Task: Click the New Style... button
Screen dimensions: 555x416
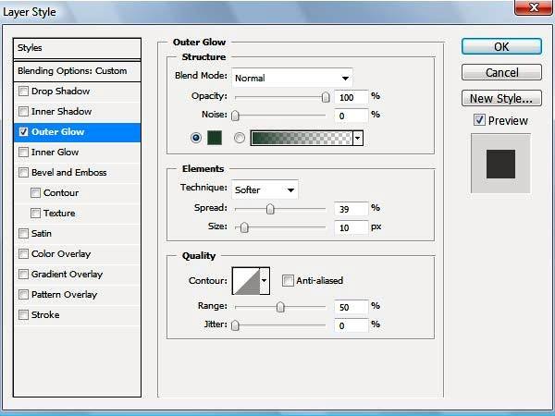Action: tap(501, 98)
